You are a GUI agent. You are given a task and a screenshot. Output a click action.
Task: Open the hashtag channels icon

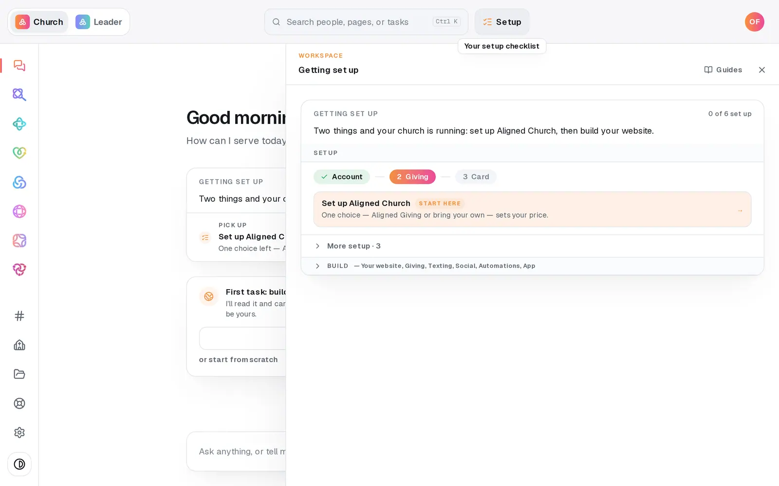pos(19,316)
